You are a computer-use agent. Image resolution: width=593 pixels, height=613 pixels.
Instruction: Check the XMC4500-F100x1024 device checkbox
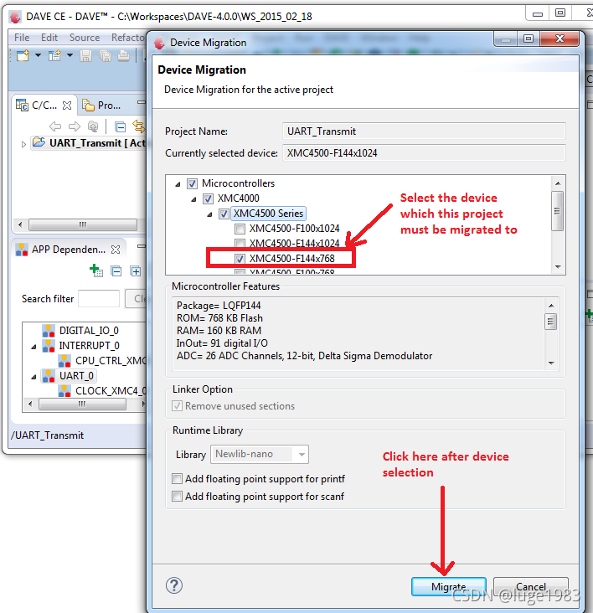point(240,229)
